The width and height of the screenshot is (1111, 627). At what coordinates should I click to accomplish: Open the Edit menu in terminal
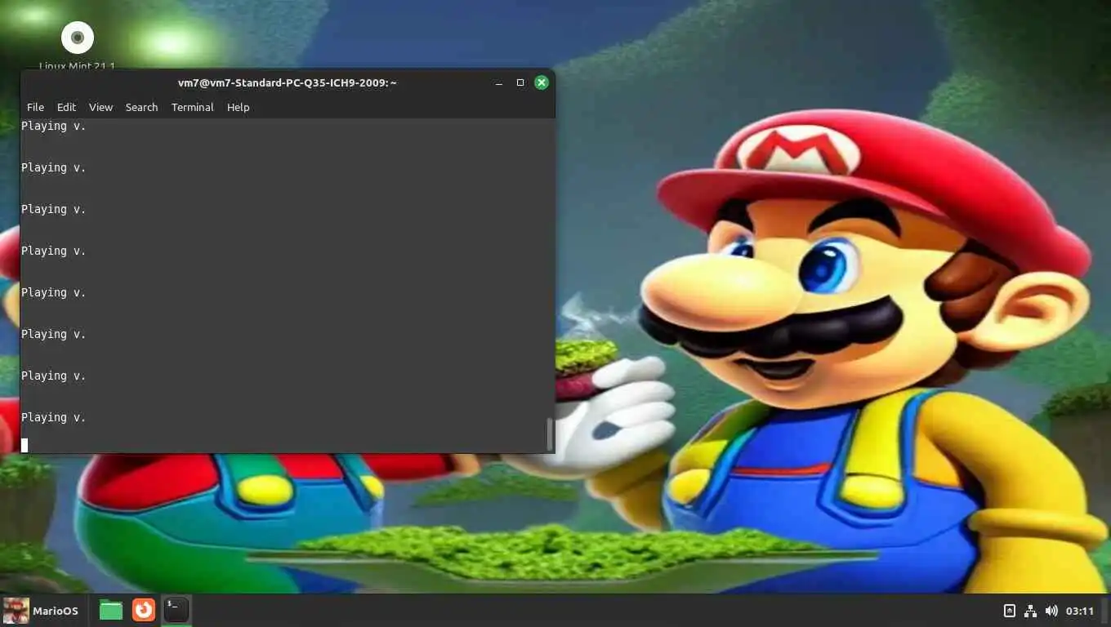[66, 107]
